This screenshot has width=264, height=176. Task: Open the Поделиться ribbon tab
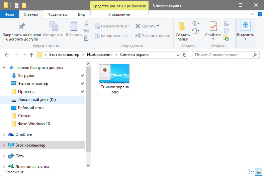click(58, 14)
